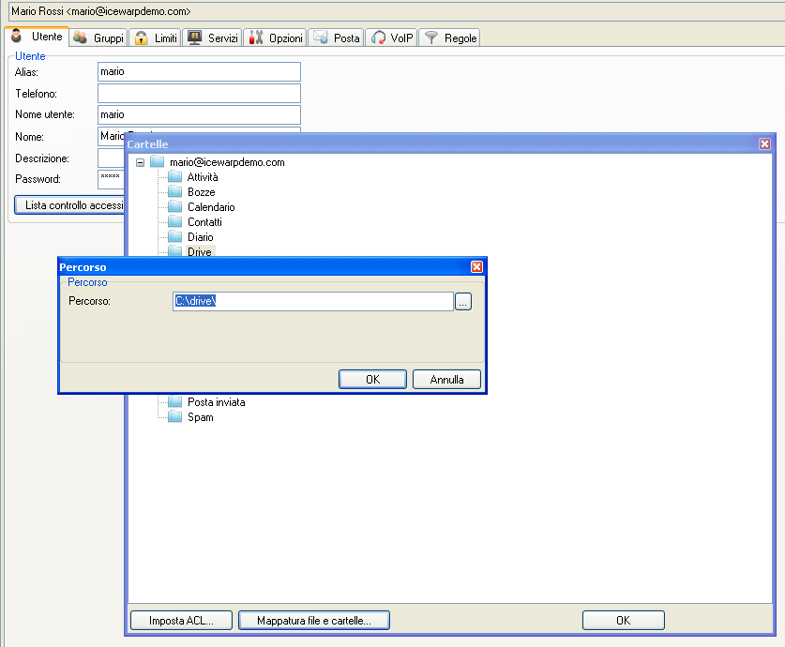Confirm the Percorso dialog with OK
Viewport: 785px width, 647px height.
[x=372, y=380]
